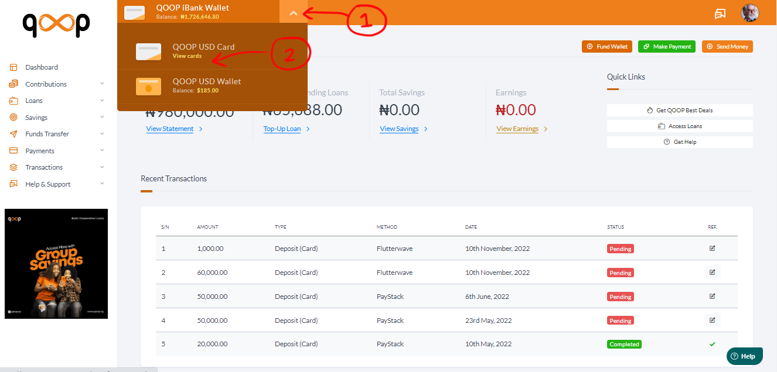This screenshot has width=777, height=372.
Task: Open the messages chat icon in header
Action: pyautogui.click(x=720, y=13)
